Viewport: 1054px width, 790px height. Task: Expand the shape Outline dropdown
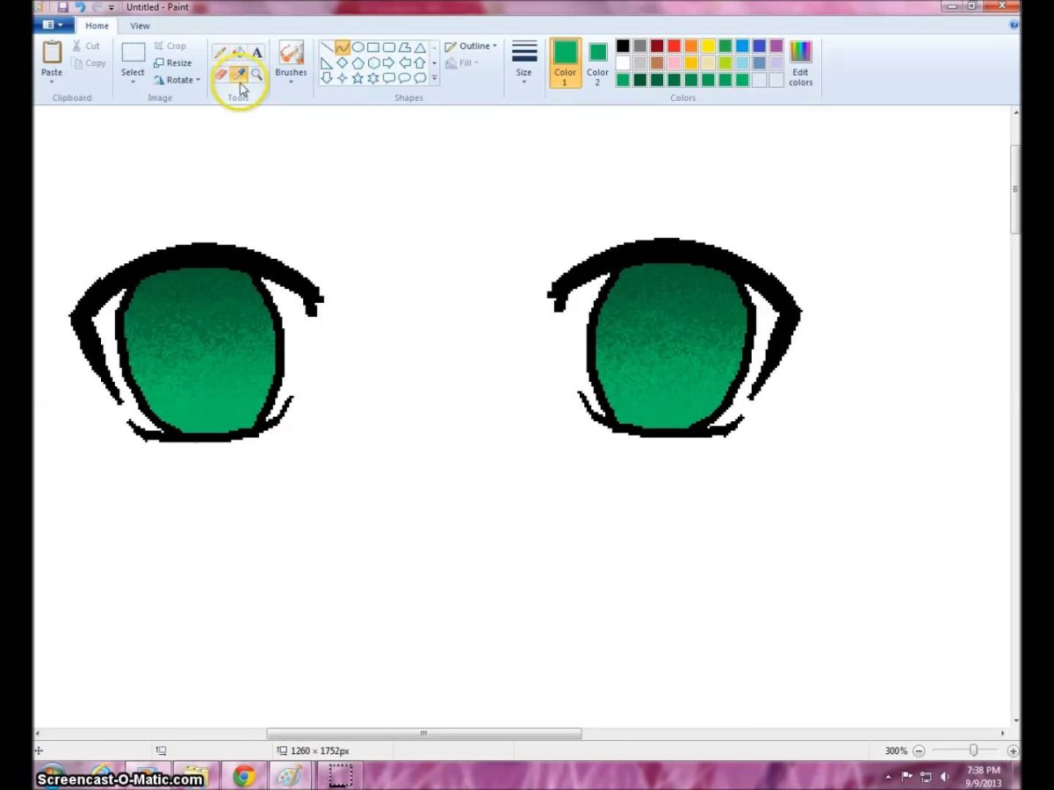coord(471,47)
